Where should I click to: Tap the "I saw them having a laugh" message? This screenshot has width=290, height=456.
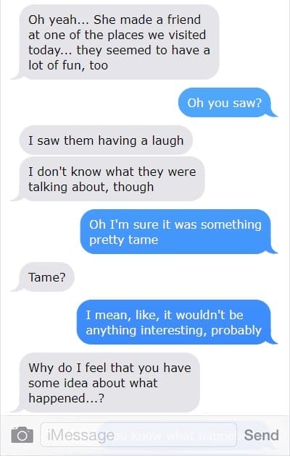pos(106,140)
